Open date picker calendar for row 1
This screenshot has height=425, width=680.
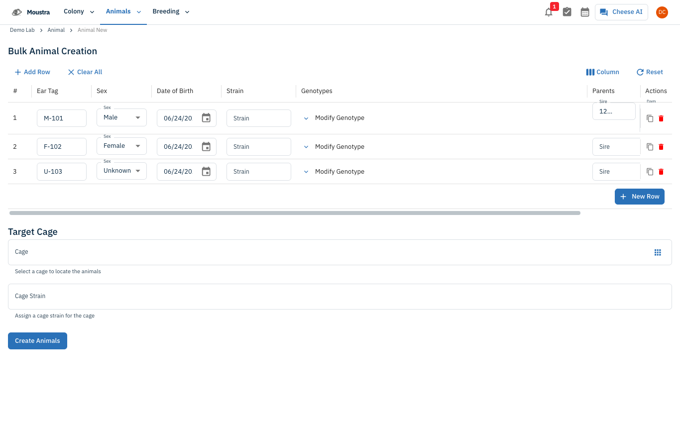(206, 118)
